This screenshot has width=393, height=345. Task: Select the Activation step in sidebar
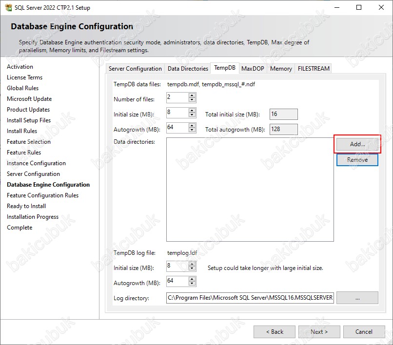pos(20,67)
